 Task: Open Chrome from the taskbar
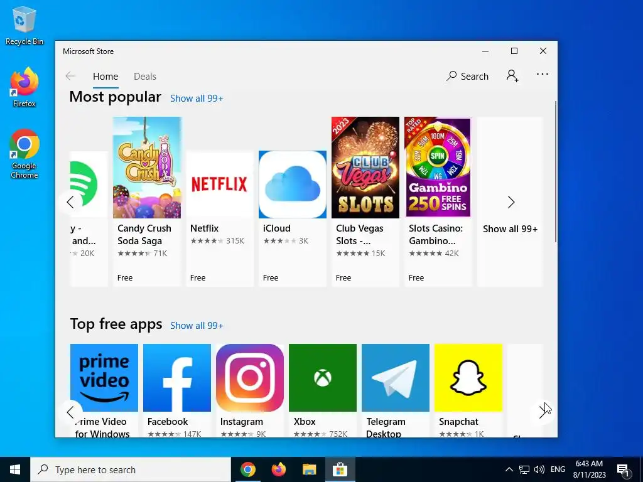pos(247,469)
